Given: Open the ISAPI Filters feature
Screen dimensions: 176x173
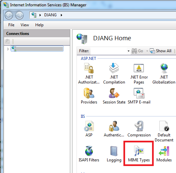Looking at the screenshot, I should tap(89, 154).
